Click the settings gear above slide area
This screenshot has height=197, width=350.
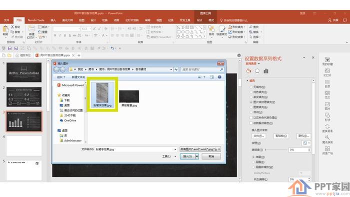tap(239, 55)
